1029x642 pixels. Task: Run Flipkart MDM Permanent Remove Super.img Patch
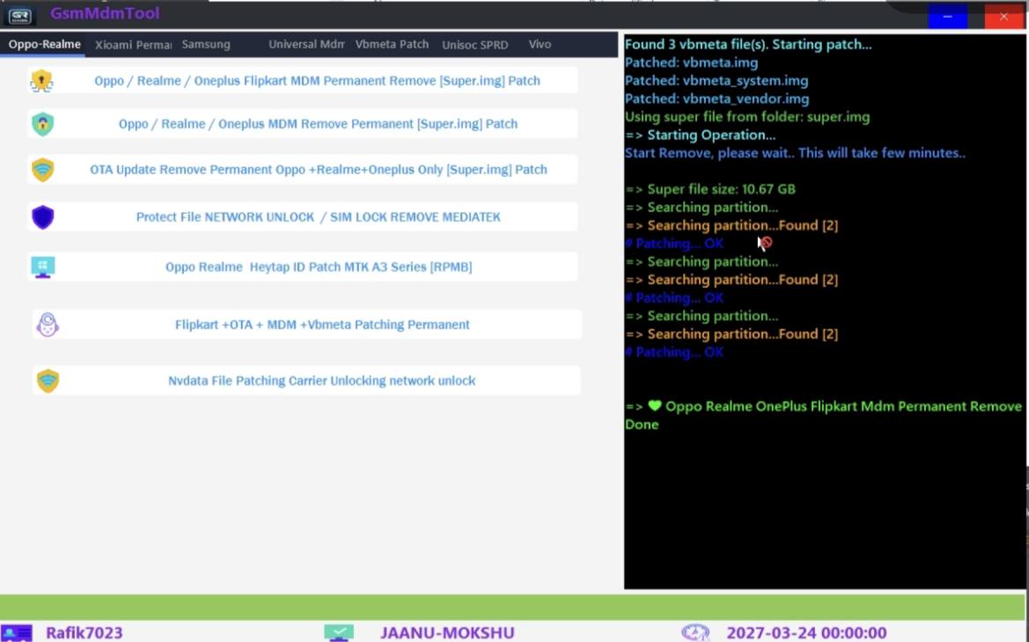tap(303, 81)
